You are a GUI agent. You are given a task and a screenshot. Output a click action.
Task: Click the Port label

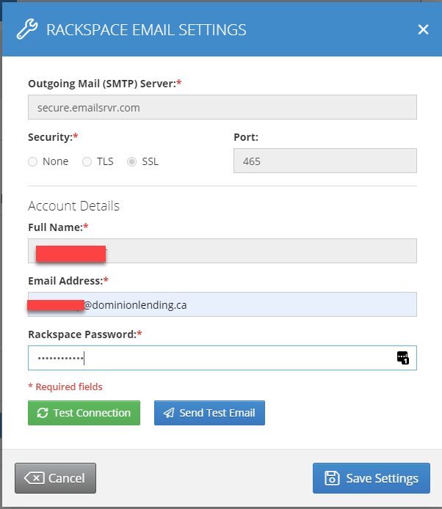[246, 137]
